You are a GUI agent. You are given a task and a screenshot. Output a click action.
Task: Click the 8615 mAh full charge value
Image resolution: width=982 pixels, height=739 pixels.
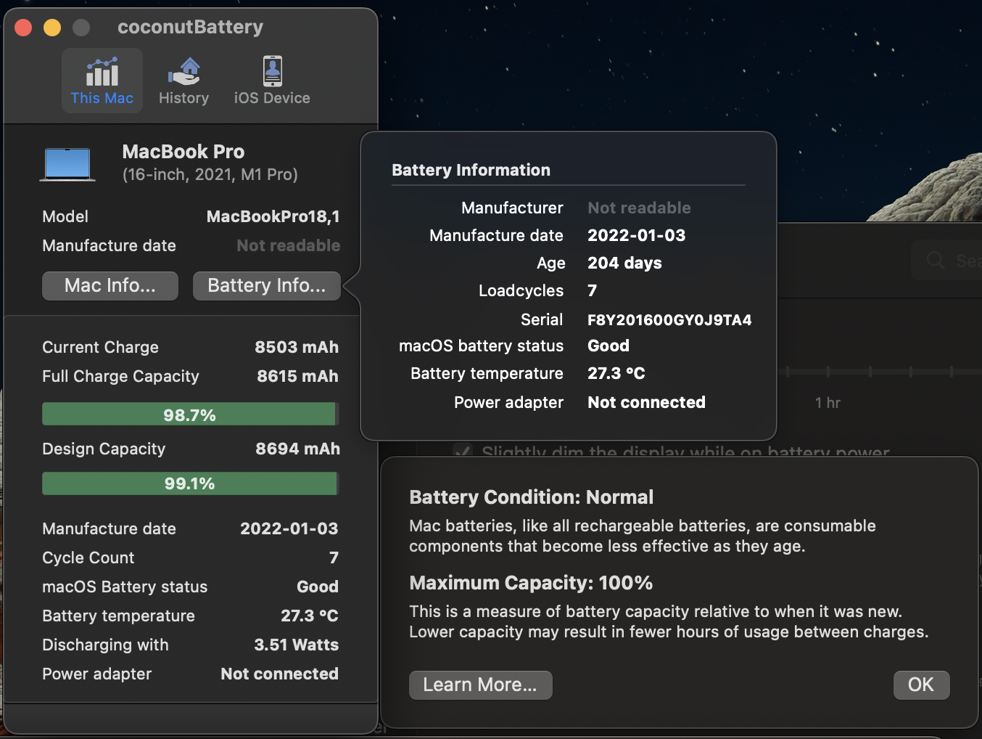[x=297, y=376]
